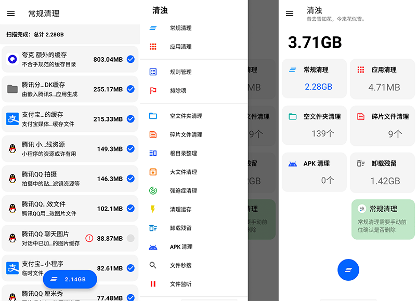Uncheck the 腾讯分…DK缓存 255.17MB item

130,89
